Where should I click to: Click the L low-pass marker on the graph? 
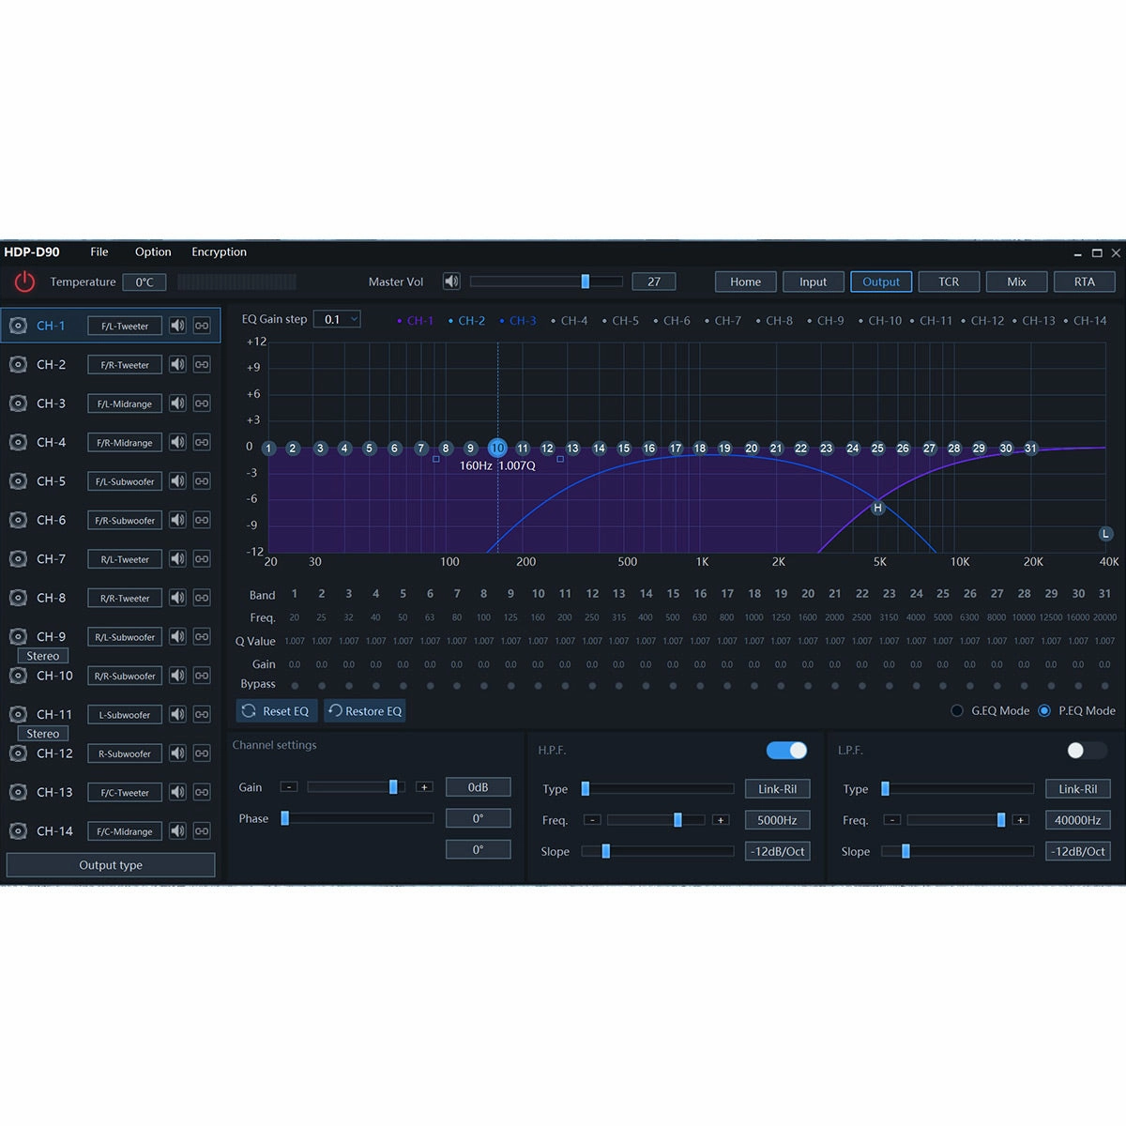pos(1105,533)
